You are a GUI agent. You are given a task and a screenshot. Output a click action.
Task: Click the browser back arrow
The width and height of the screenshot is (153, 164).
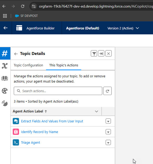point(4,6)
